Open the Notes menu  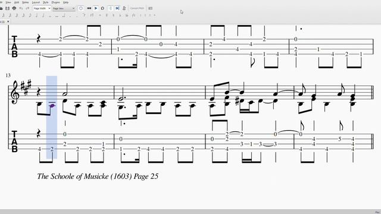coord(25,2)
